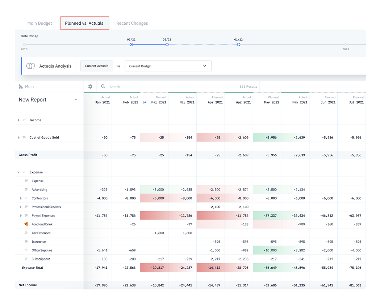380x301 pixels.
Task: Expand the Payroll Expenses row
Action: pyautogui.click(x=21, y=215)
